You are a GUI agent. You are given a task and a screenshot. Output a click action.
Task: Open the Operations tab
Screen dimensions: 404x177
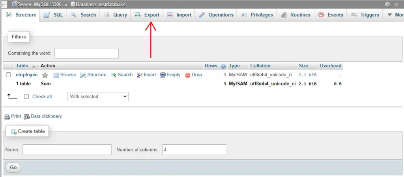coord(216,15)
